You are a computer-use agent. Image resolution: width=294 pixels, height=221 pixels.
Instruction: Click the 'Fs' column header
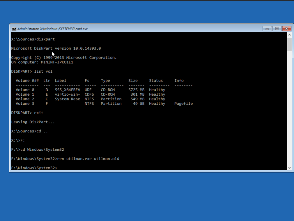pos(87,81)
